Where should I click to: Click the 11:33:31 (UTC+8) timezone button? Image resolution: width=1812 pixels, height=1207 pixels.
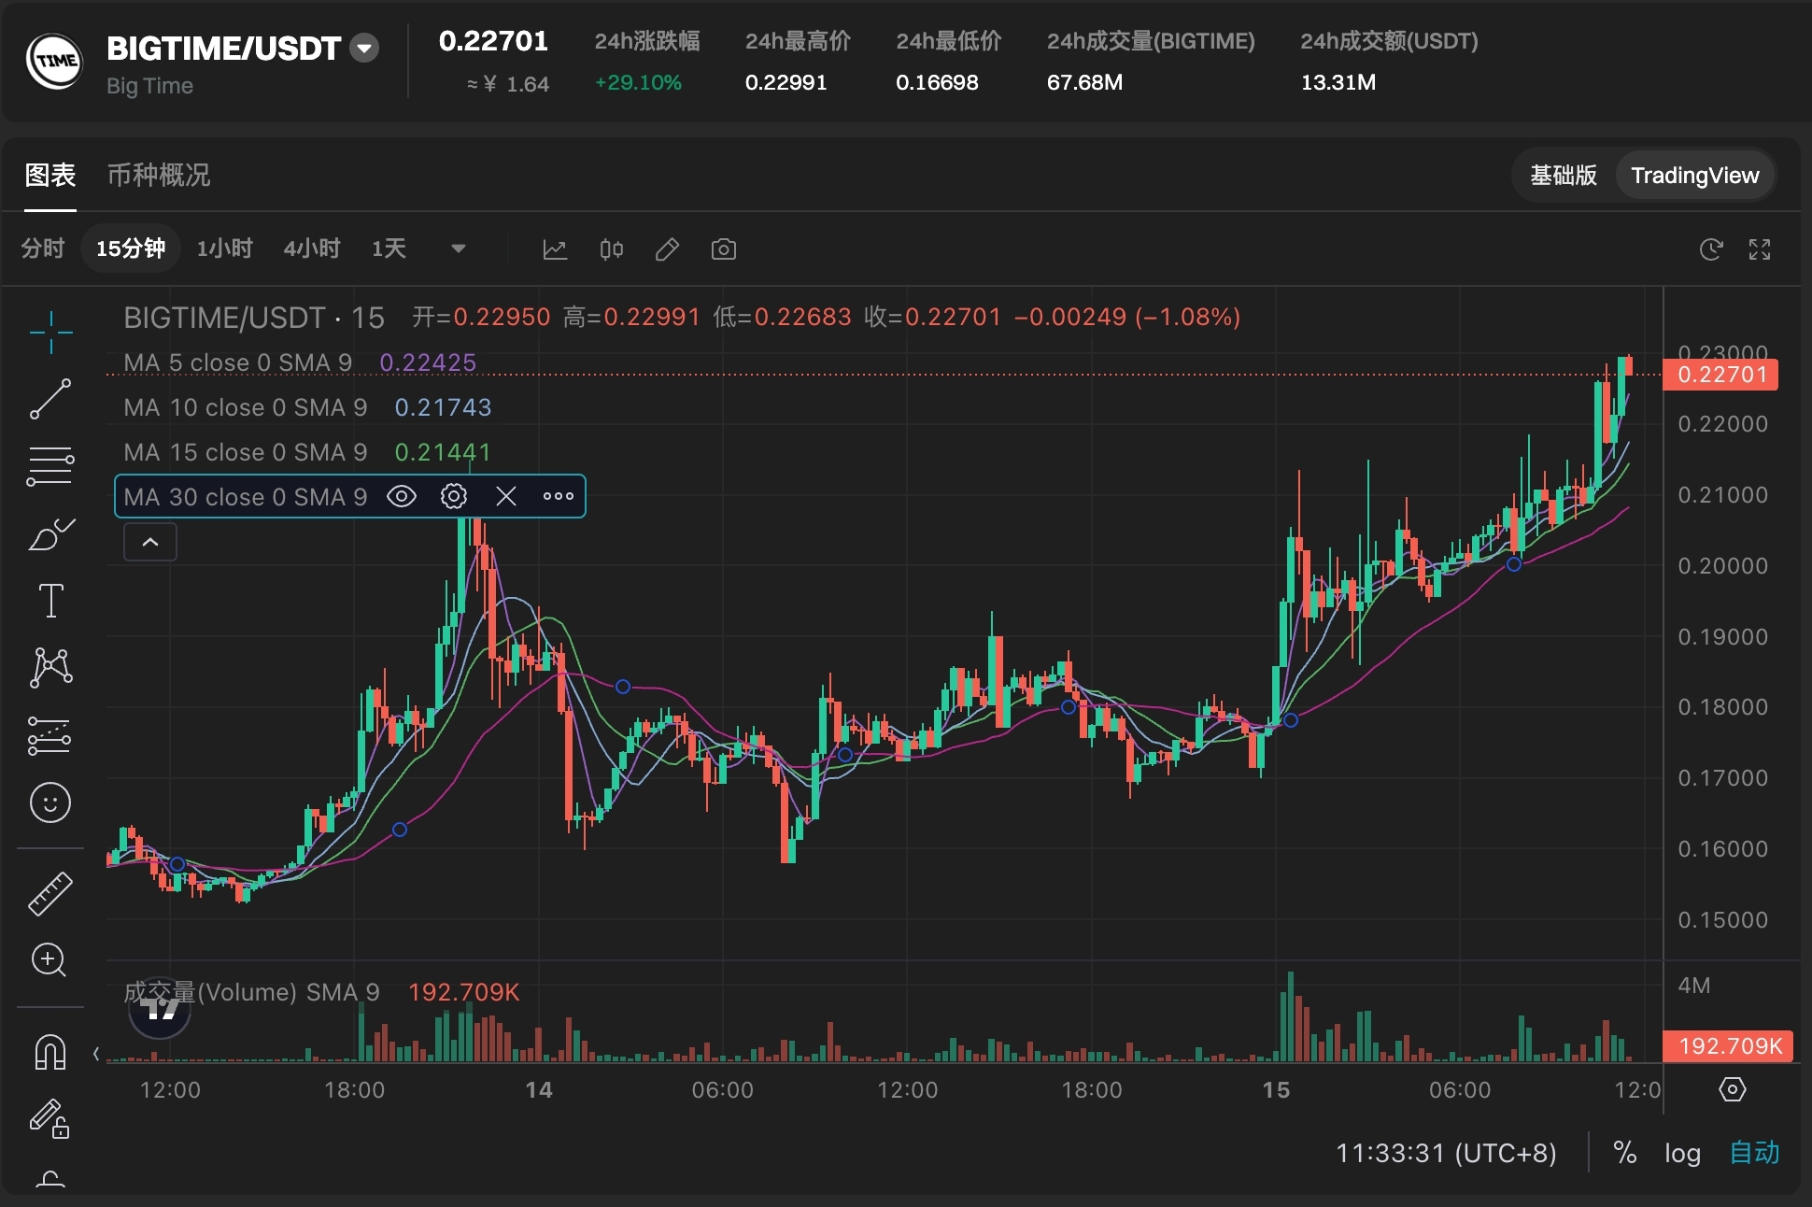(1446, 1153)
